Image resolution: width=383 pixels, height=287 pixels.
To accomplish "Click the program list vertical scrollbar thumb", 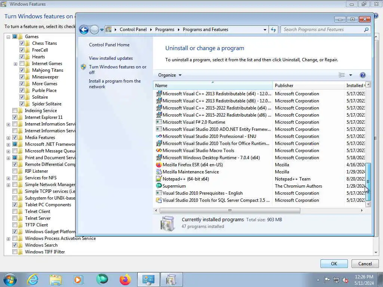I will [x=368, y=182].
